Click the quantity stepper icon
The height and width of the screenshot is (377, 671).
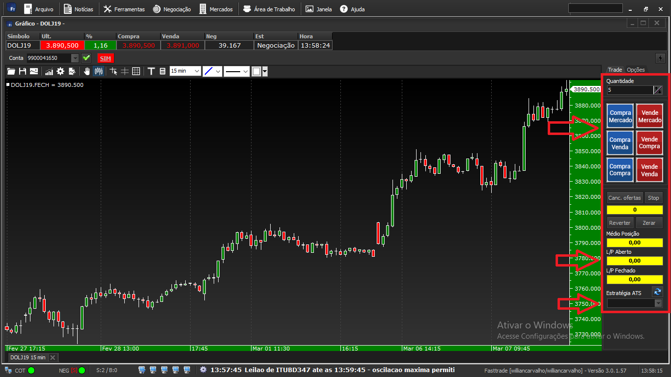(x=658, y=90)
